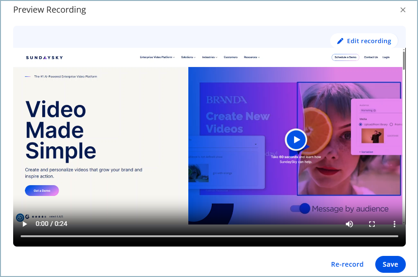Click the round cookie badge icon beside the G2 logo
Screen dimensions: 418x277
[20, 217]
